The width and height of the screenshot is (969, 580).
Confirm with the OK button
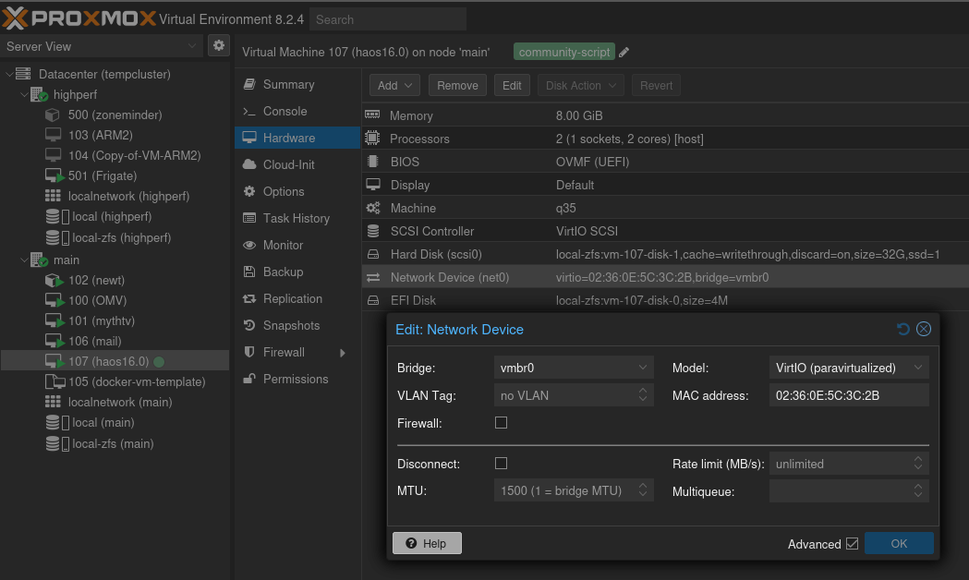pyautogui.click(x=899, y=544)
